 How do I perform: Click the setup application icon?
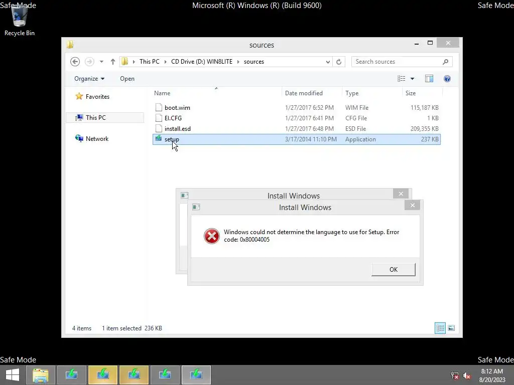(x=159, y=139)
